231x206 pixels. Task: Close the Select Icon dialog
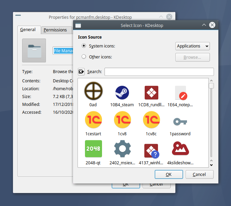(212, 25)
